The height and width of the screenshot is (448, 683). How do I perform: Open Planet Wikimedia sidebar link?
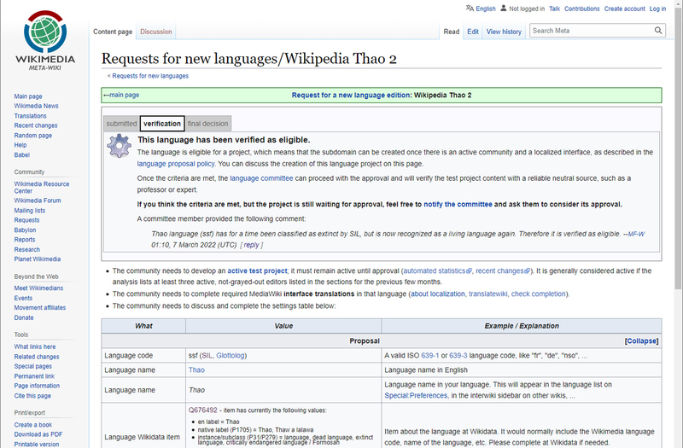[x=37, y=259]
